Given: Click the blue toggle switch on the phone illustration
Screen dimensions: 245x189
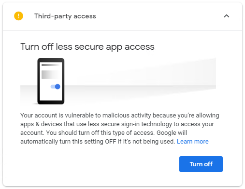Looking at the screenshot, I should [56, 87].
